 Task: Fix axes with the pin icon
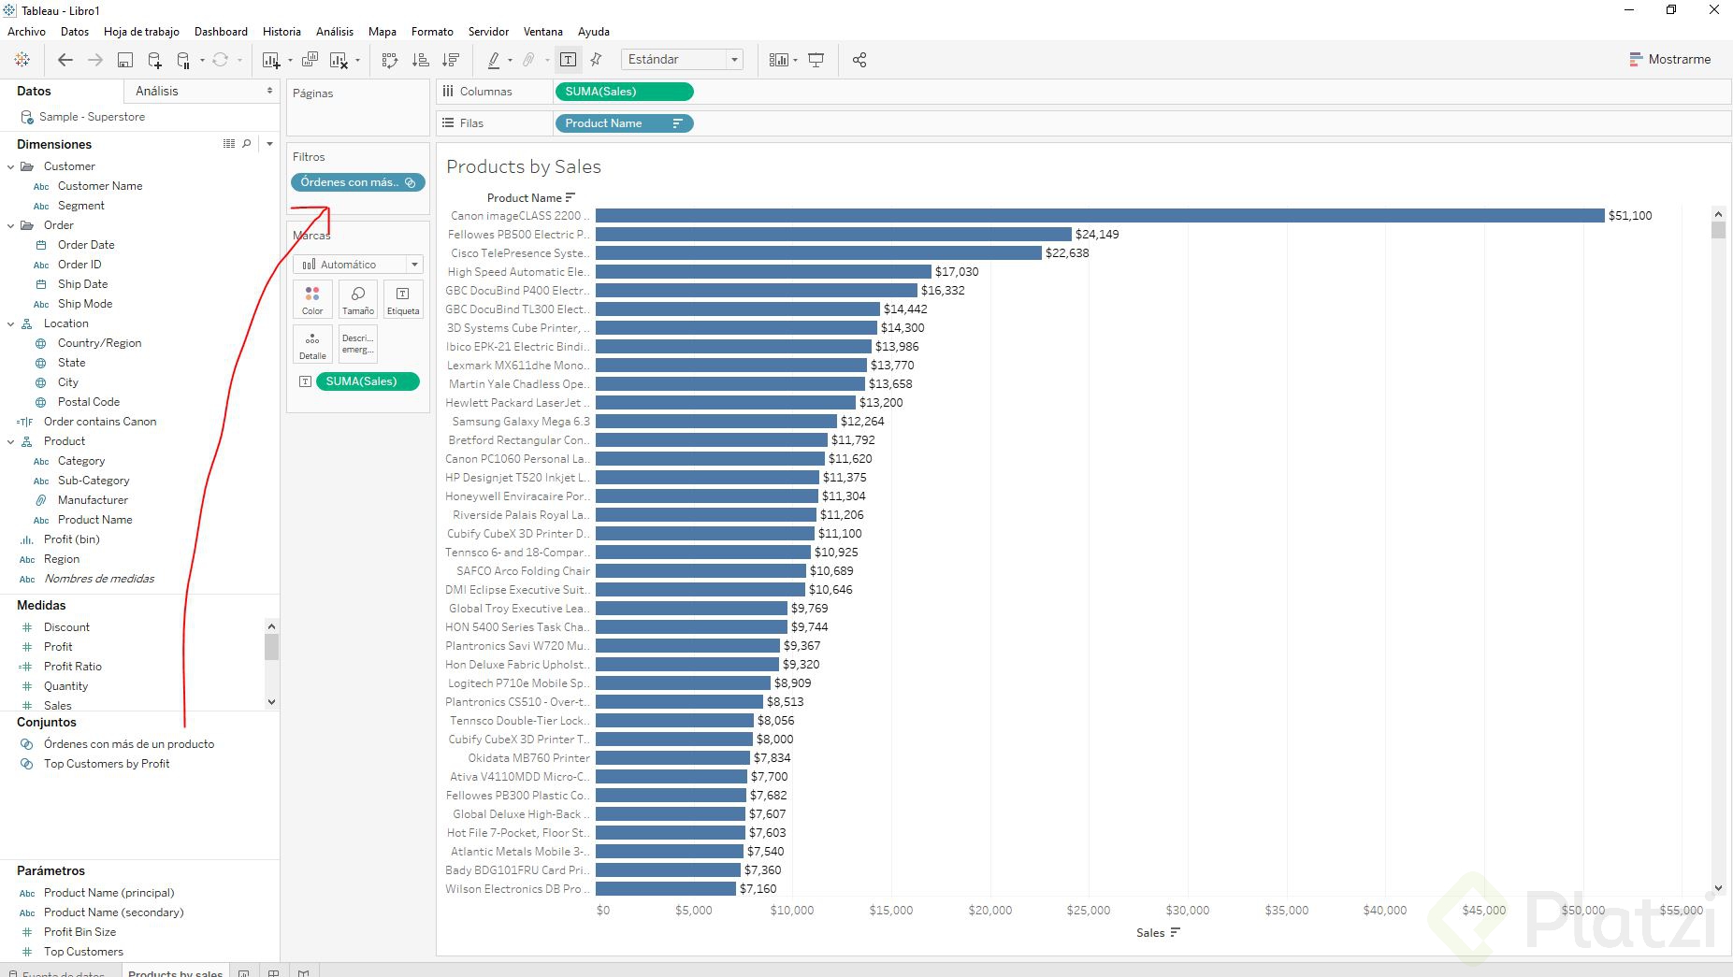coord(596,60)
